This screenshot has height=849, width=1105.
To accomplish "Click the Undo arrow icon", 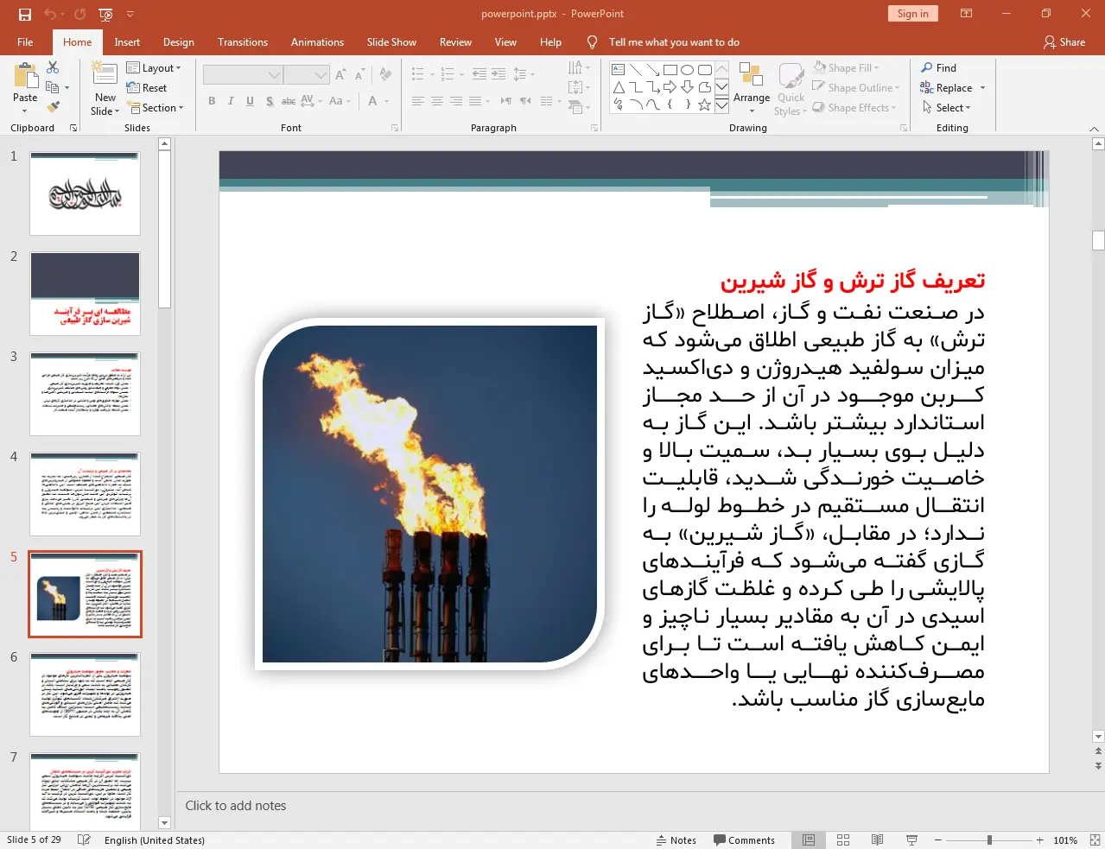I will pyautogui.click(x=50, y=14).
